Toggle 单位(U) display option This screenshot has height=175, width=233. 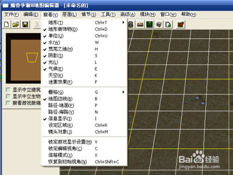[84, 36]
